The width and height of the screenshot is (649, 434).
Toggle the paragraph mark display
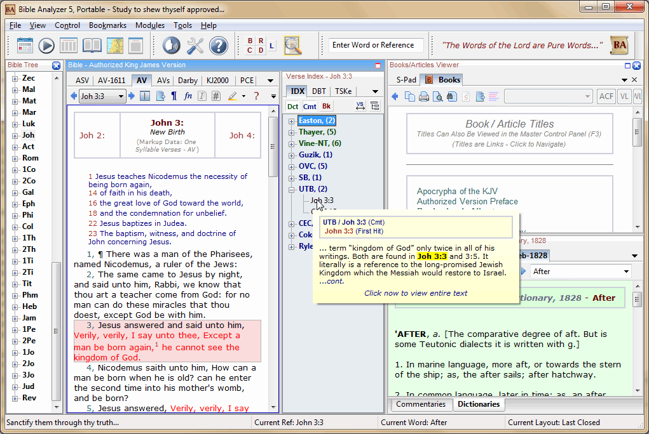[x=174, y=96]
